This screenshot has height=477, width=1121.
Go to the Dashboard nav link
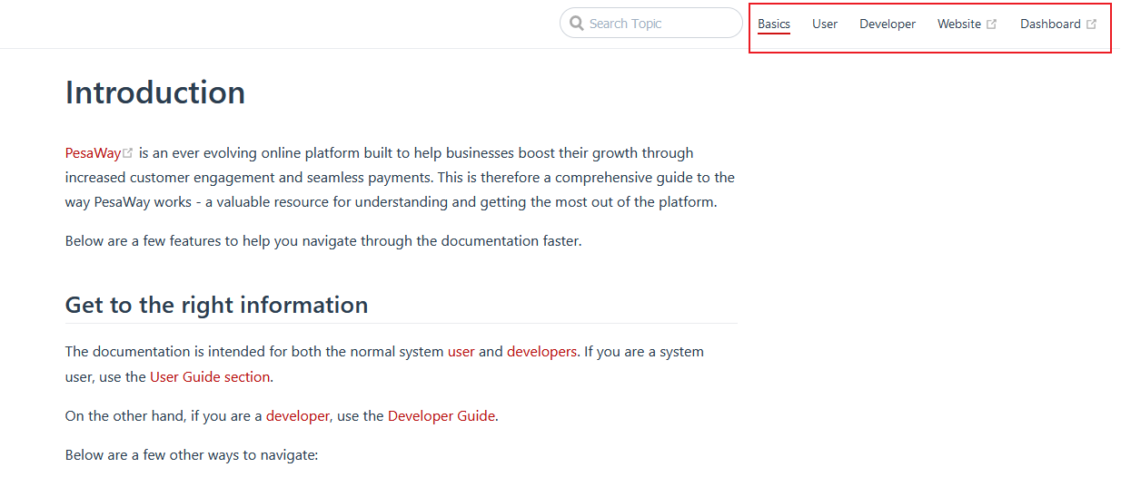pos(1050,24)
